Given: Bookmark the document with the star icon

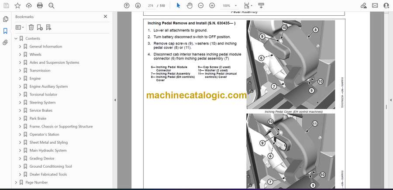Looking at the screenshot, I should pos(17,6).
